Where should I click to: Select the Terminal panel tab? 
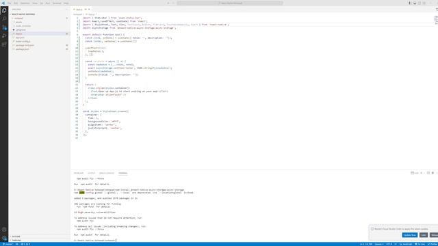tap(123, 173)
